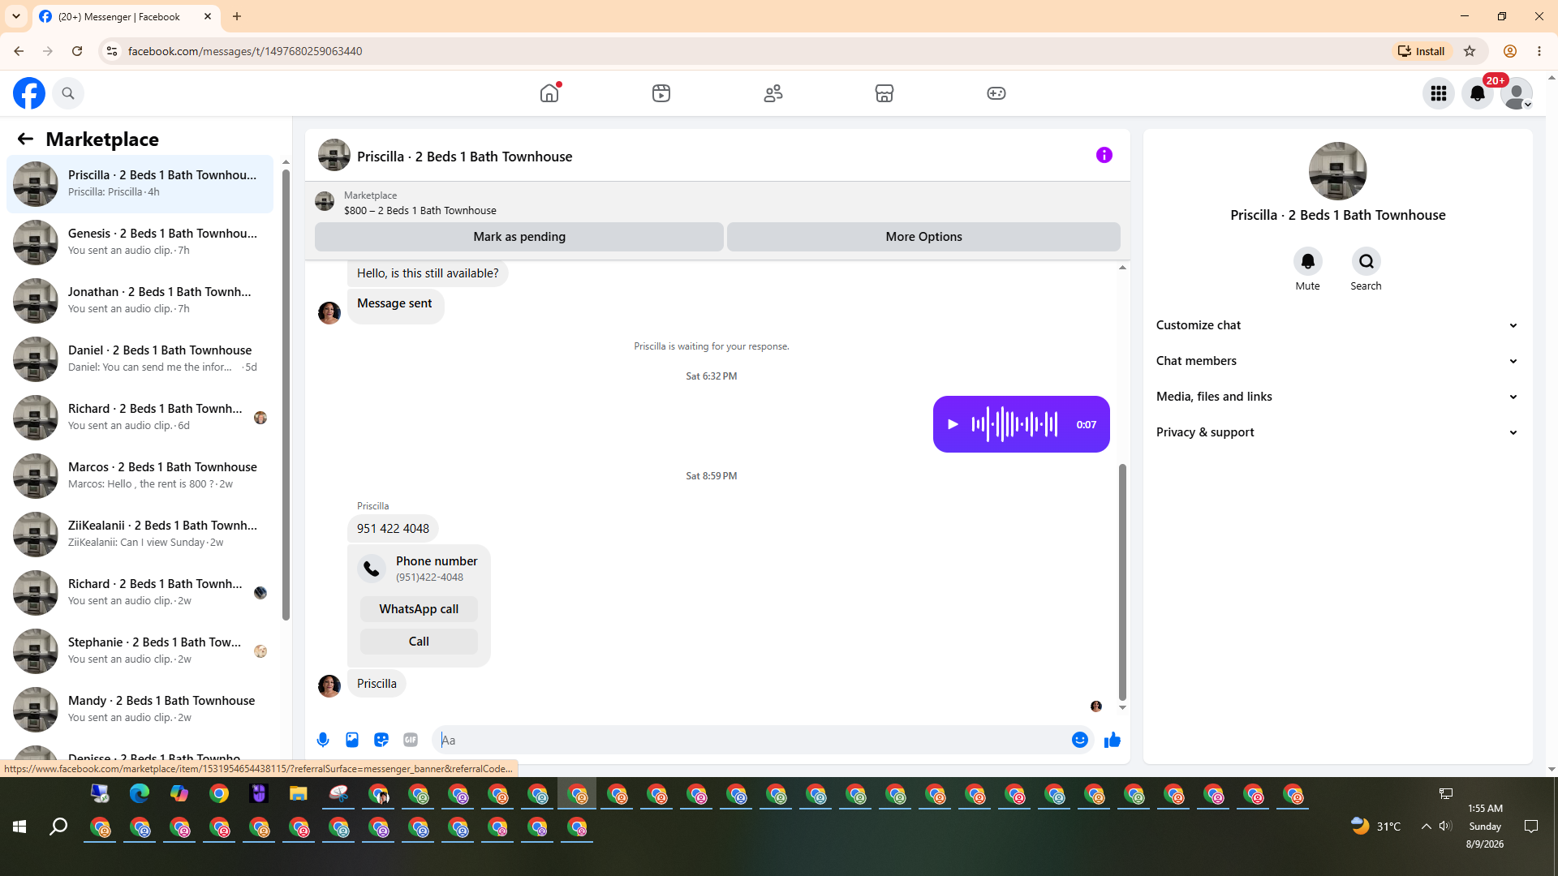1558x876 pixels.
Task: Click the Facebook search magnifier icon
Action: [68, 93]
